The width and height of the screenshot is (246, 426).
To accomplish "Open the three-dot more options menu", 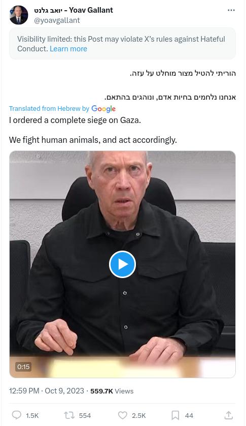I will [x=231, y=10].
